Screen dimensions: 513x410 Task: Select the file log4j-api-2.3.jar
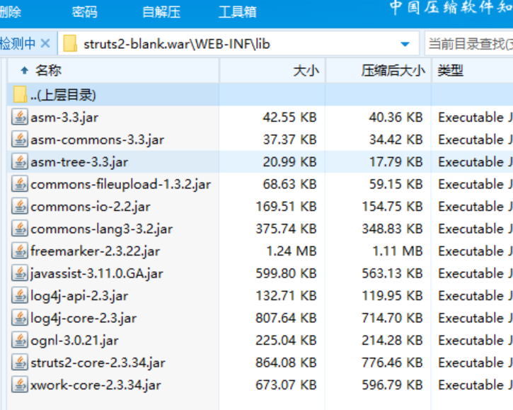tap(79, 296)
